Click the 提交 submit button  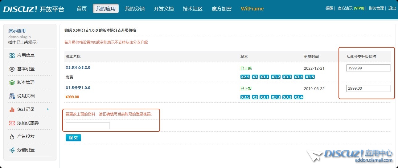pos(73,138)
